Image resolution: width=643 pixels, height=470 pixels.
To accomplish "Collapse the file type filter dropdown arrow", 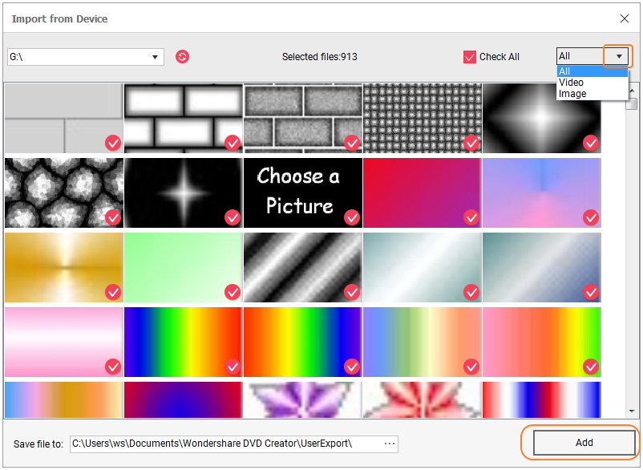I will click(618, 56).
